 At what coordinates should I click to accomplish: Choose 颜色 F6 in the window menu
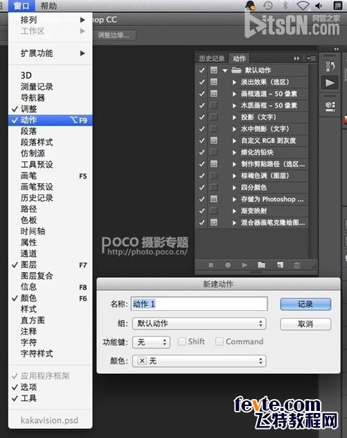(50, 298)
